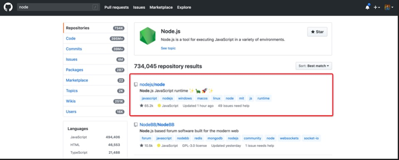399x160 pixels.
Task: Click the socket-io topic tag
Action: point(312,138)
